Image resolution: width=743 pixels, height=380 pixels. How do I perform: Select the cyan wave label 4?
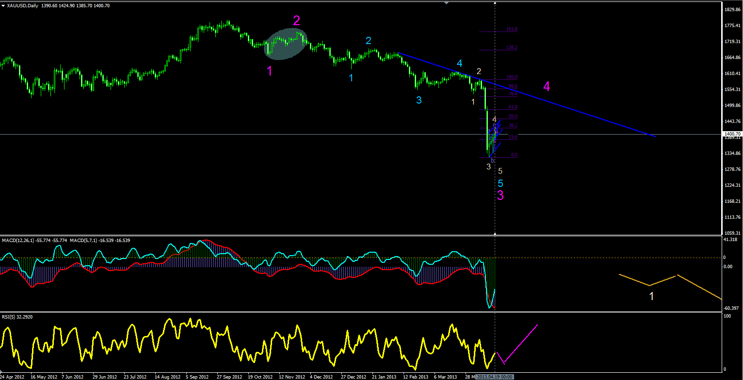459,63
